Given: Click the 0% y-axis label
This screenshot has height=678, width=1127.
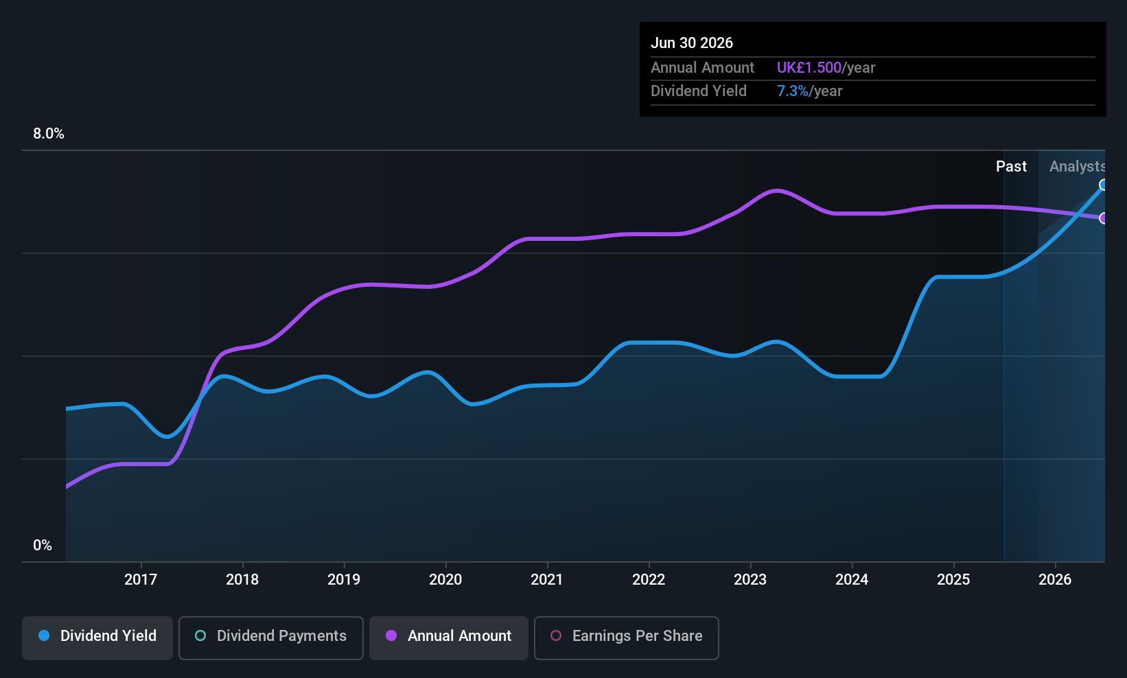Looking at the screenshot, I should 43,546.
